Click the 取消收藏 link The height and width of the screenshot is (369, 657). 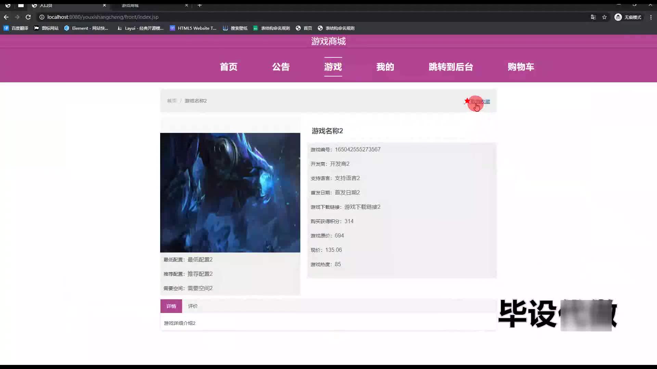pos(480,101)
